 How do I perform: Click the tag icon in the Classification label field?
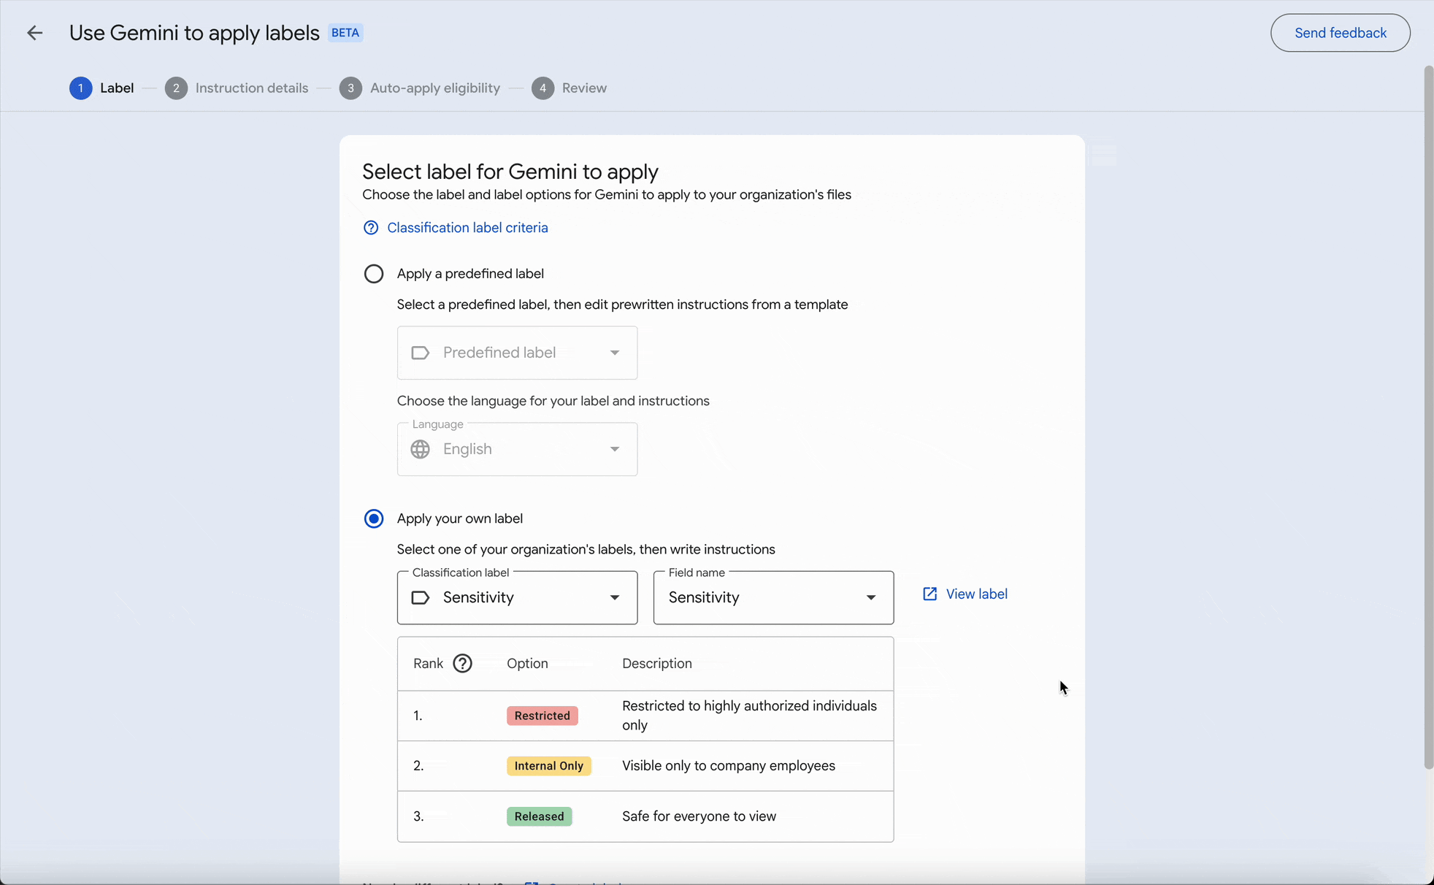pos(421,597)
